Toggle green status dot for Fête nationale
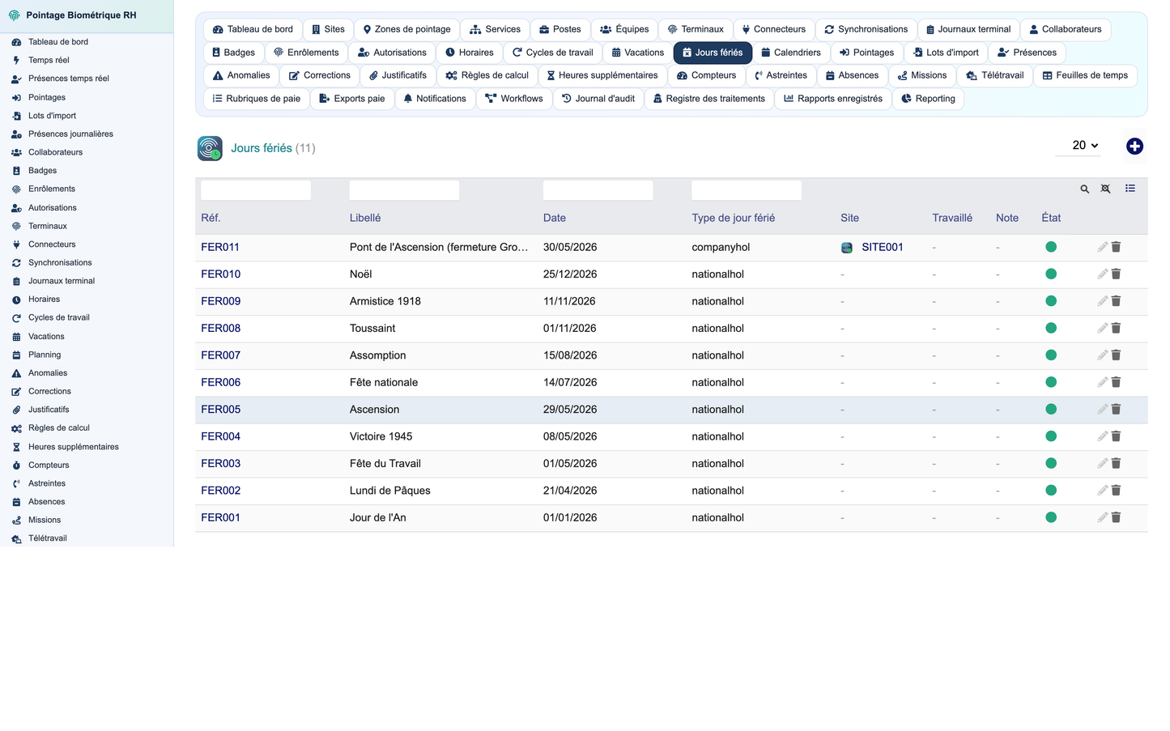 [1051, 382]
